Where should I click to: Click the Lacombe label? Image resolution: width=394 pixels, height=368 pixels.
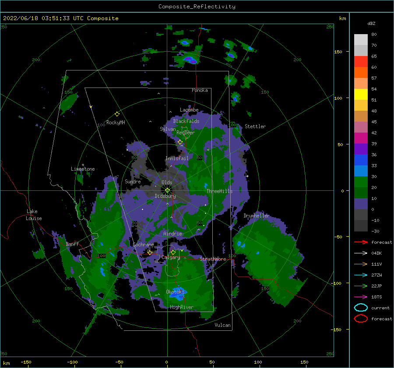[189, 110]
